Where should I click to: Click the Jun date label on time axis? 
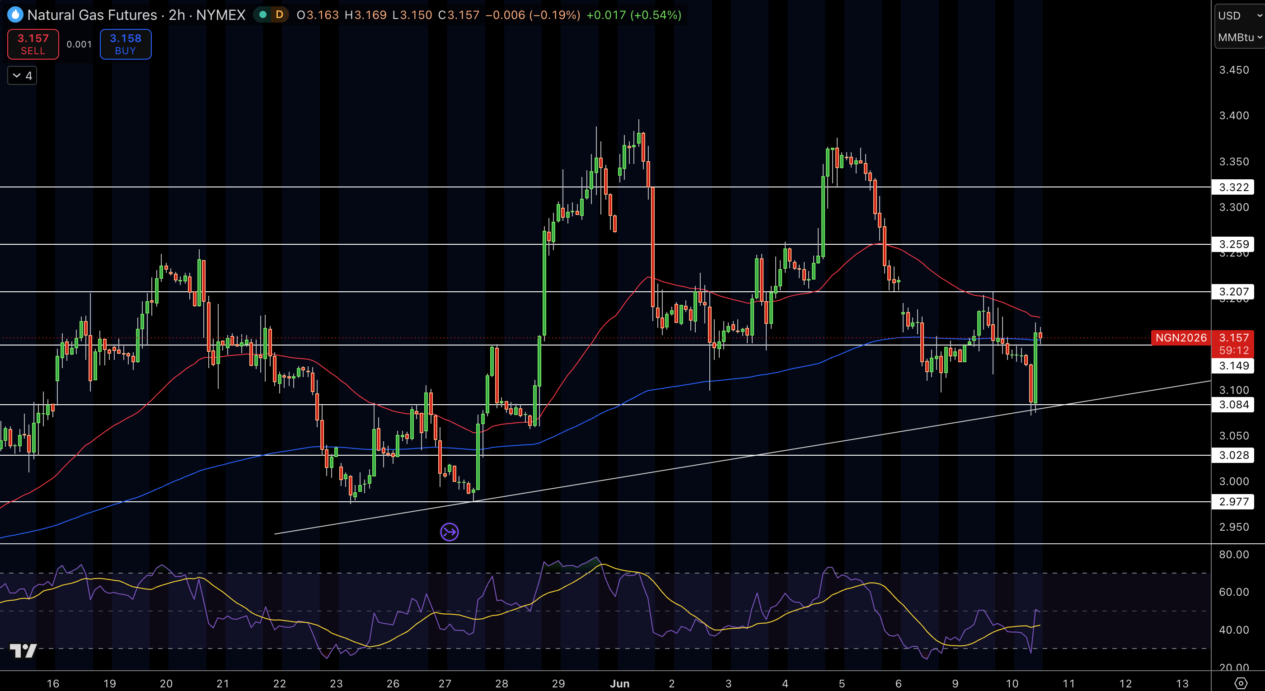[619, 683]
